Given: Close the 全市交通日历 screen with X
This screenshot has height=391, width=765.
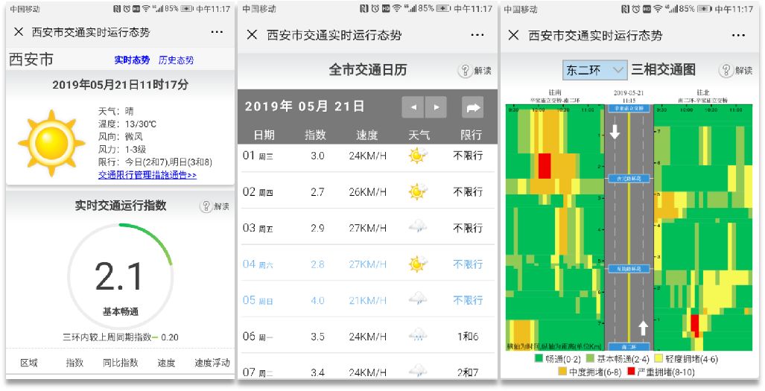Looking at the screenshot, I should [x=252, y=34].
